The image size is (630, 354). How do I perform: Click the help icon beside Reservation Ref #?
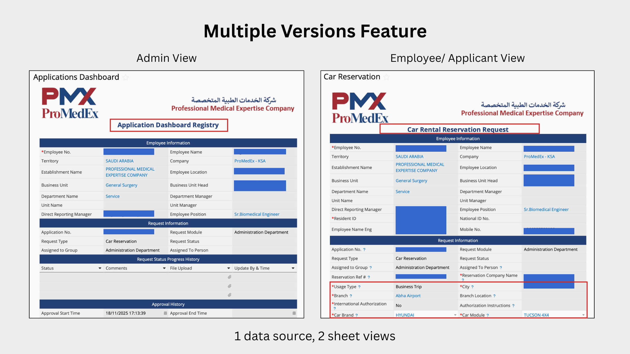(369, 277)
